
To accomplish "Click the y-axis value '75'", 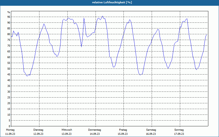I will pyautogui.click(x=9, y=40).
